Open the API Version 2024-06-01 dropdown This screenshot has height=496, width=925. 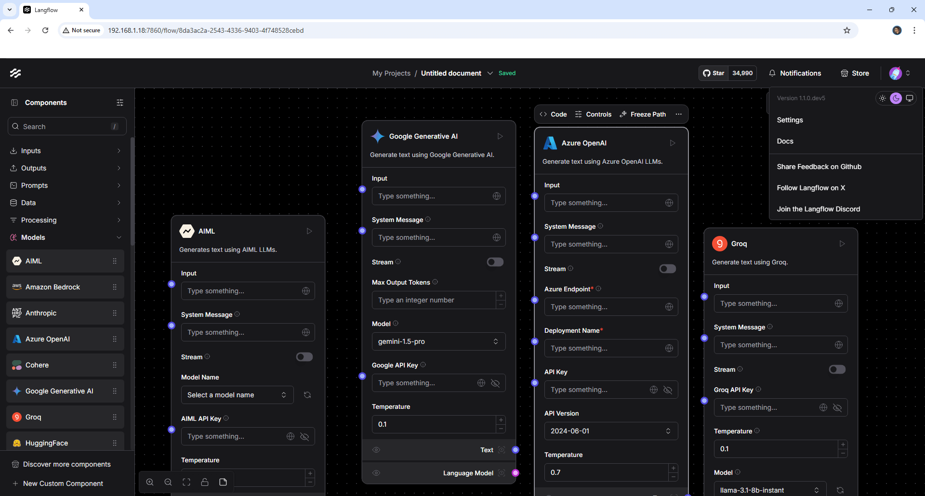click(x=611, y=431)
